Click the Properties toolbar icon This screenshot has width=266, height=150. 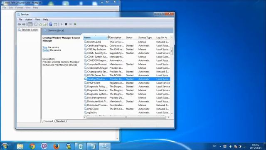tap(36, 24)
